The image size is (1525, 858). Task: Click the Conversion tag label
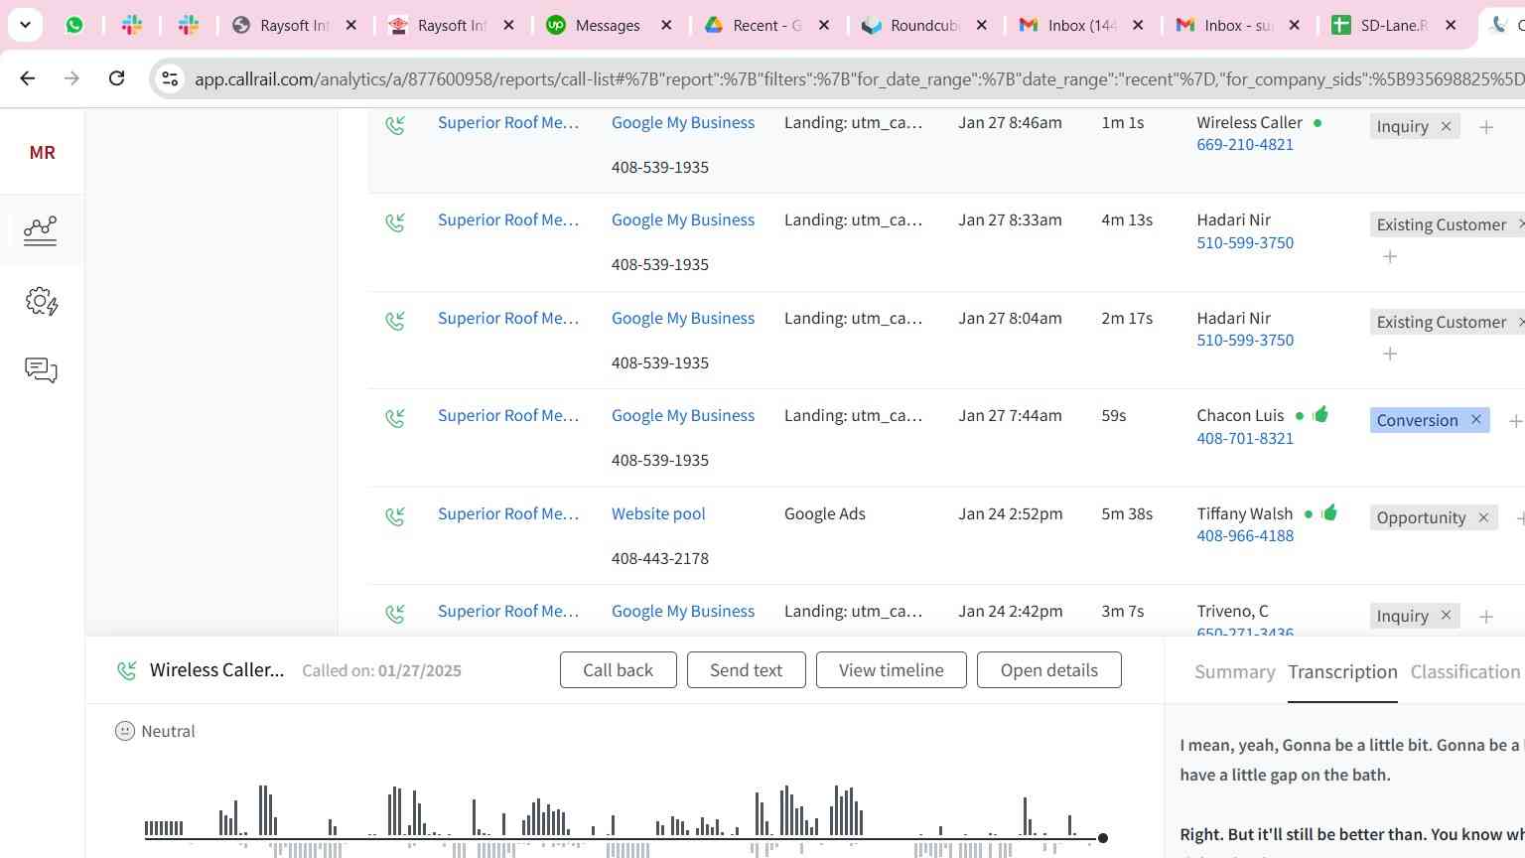coord(1417,420)
